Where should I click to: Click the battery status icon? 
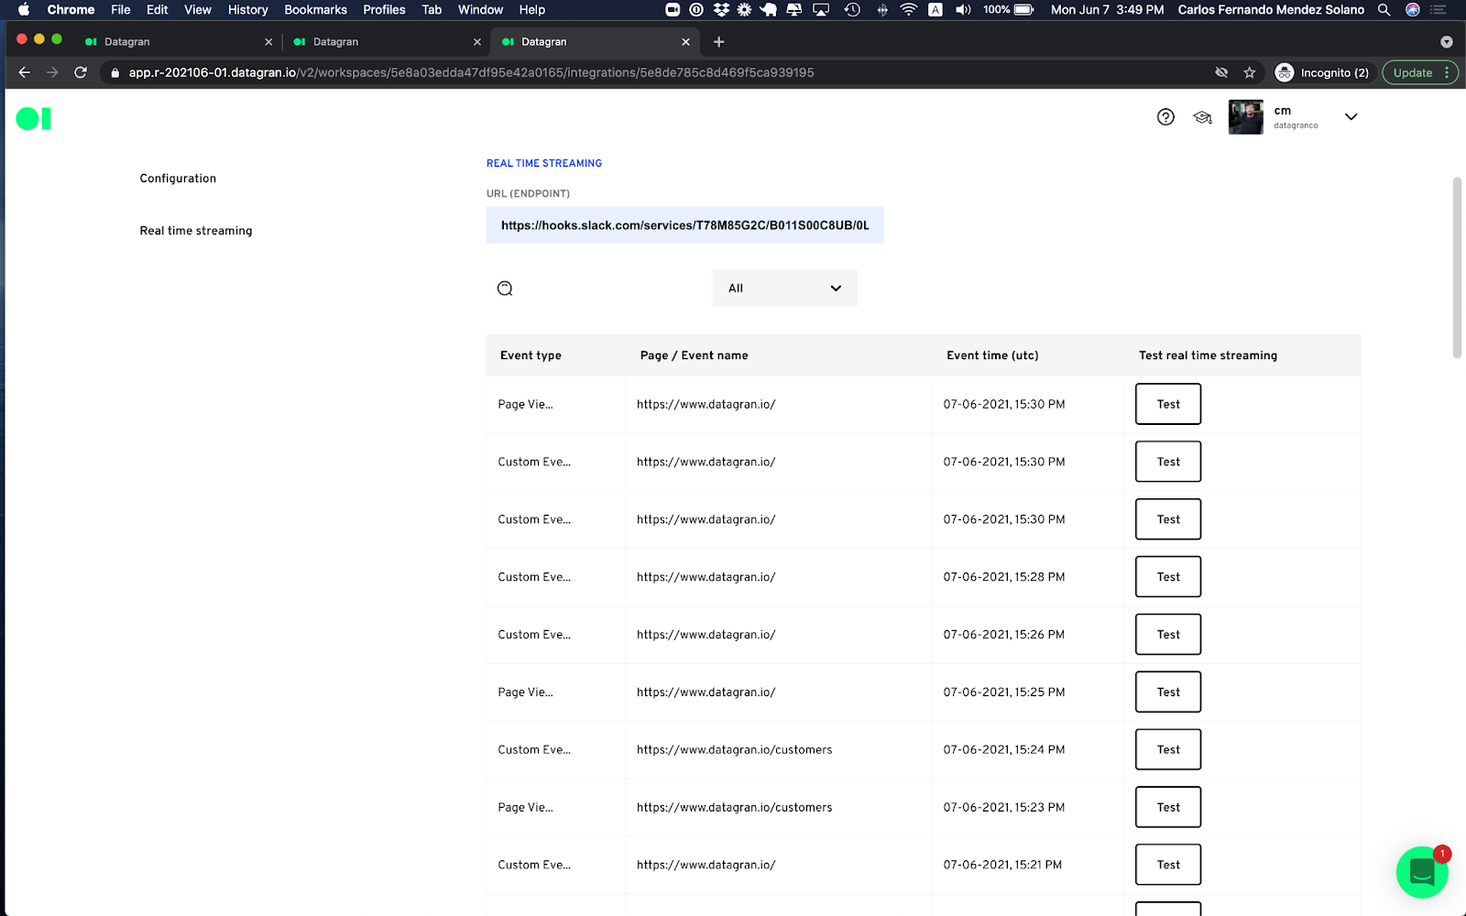(1023, 9)
